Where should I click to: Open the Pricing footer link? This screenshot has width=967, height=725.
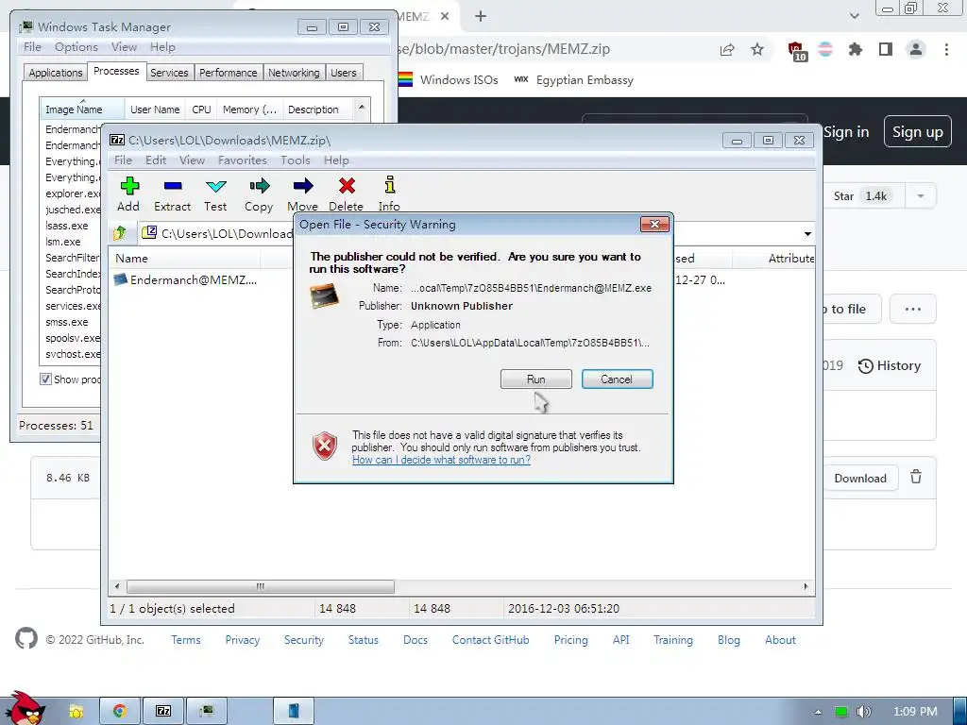pyautogui.click(x=570, y=640)
